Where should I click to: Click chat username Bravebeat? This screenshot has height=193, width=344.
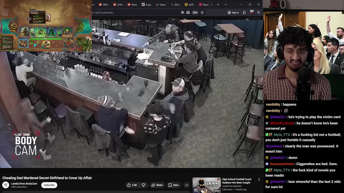[x=274, y=146]
